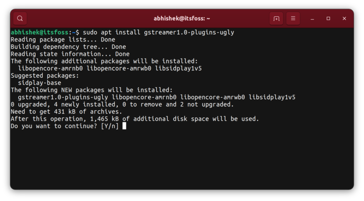
Task: Click the '0 upgraded, 4 newly installed' line
Action: [122, 104]
